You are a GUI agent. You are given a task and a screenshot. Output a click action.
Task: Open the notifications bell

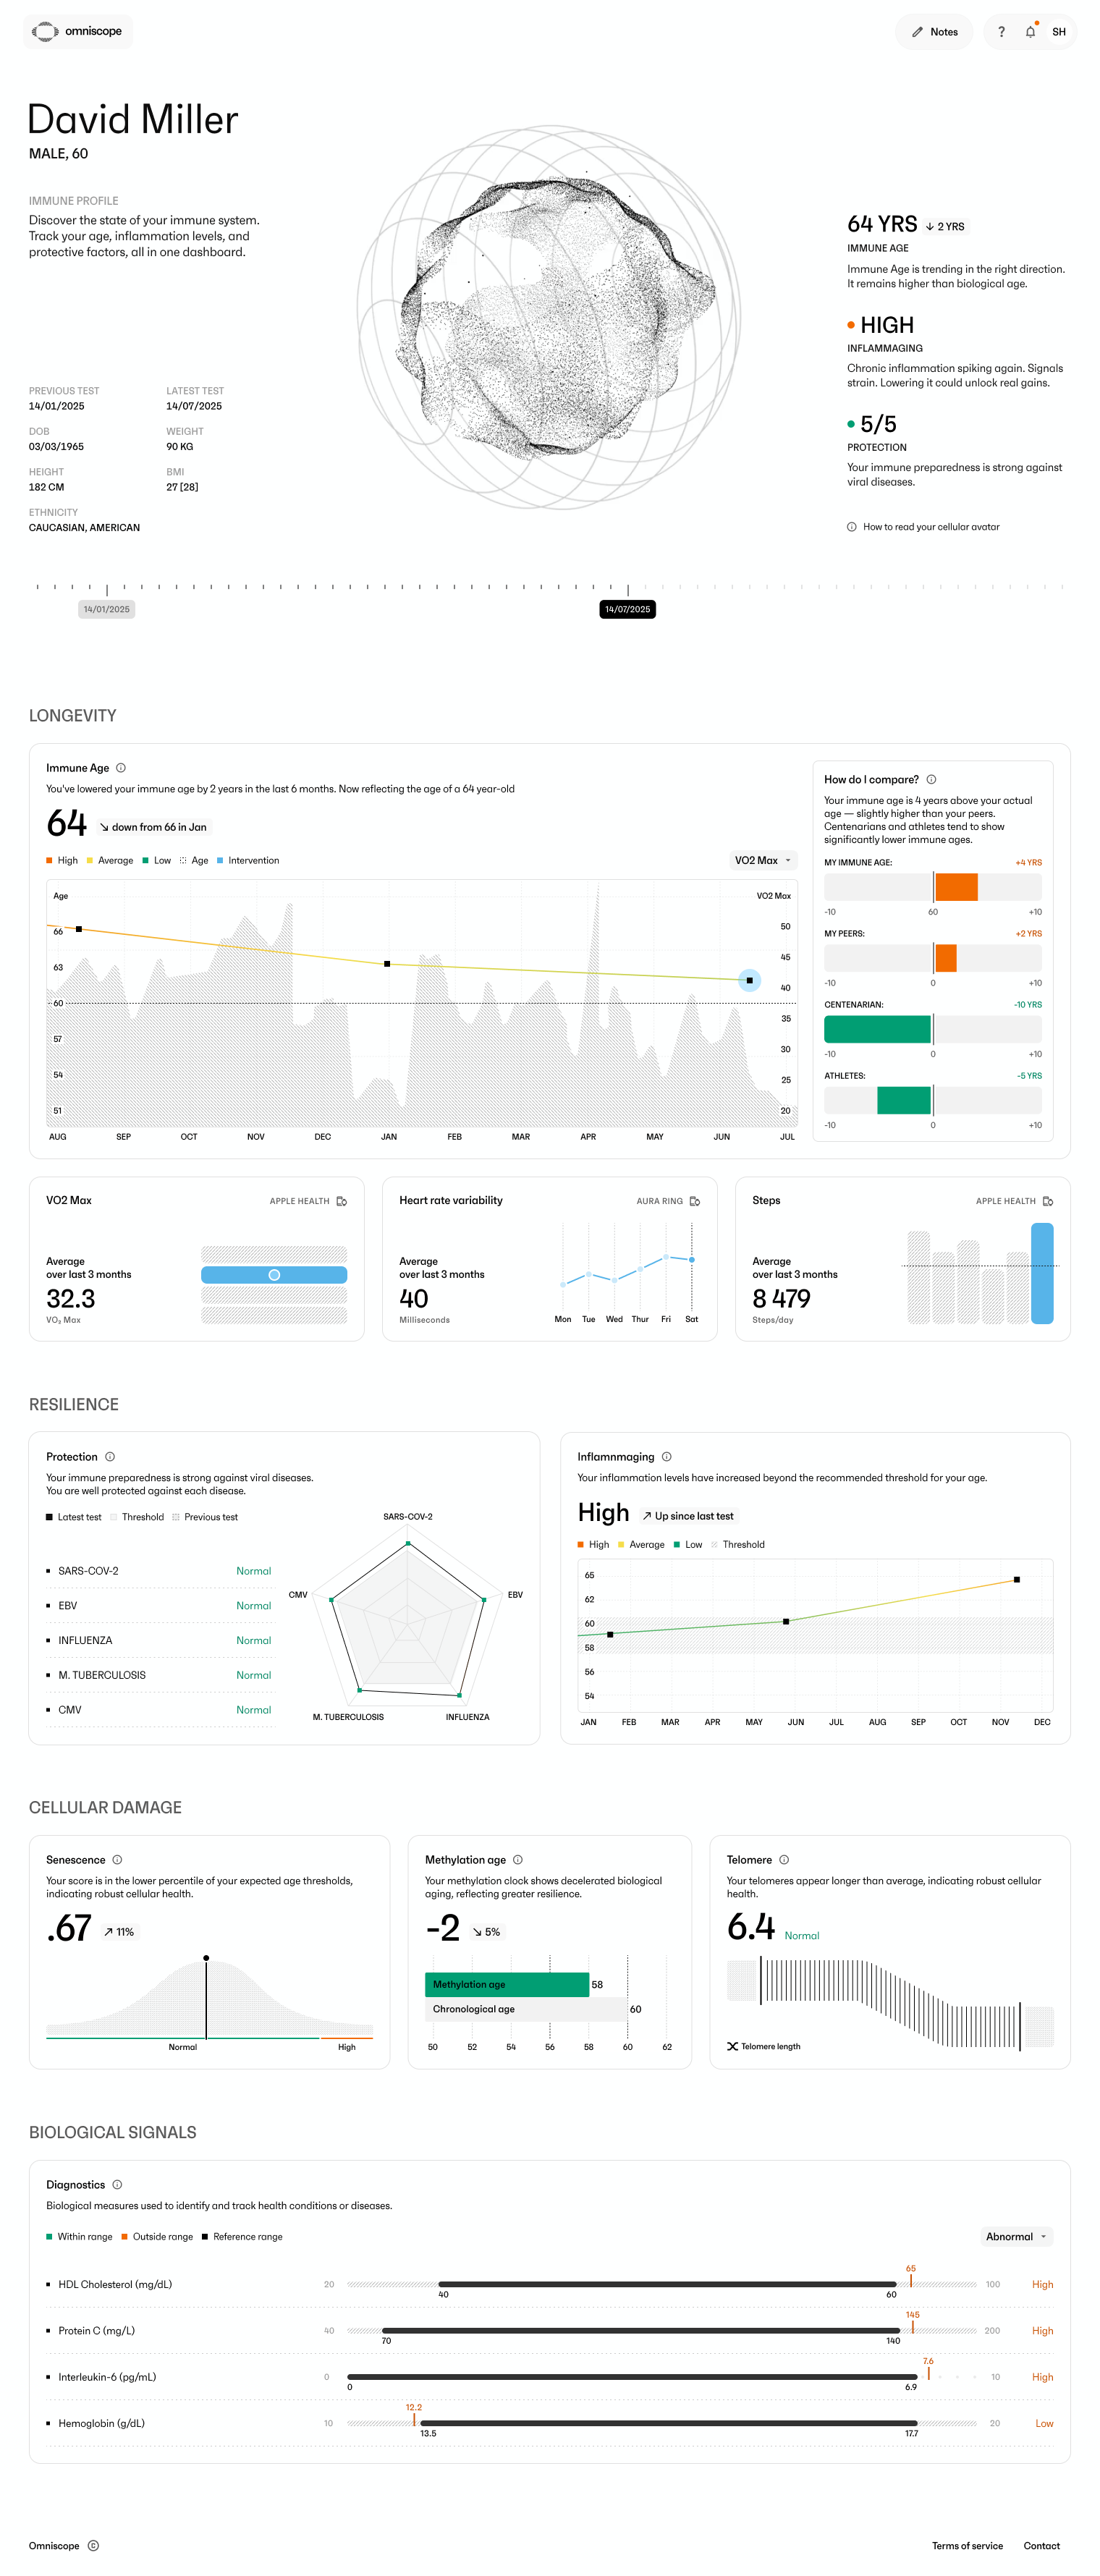click(1030, 32)
